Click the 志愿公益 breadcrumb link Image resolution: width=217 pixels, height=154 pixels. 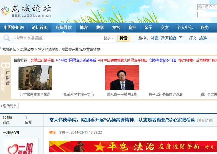click(x=27, y=49)
